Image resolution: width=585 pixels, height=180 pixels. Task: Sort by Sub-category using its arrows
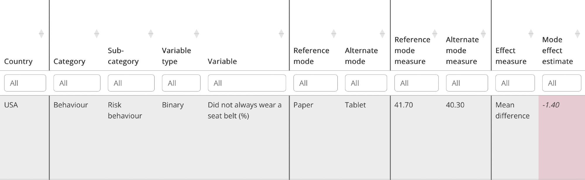pyautogui.click(x=151, y=34)
